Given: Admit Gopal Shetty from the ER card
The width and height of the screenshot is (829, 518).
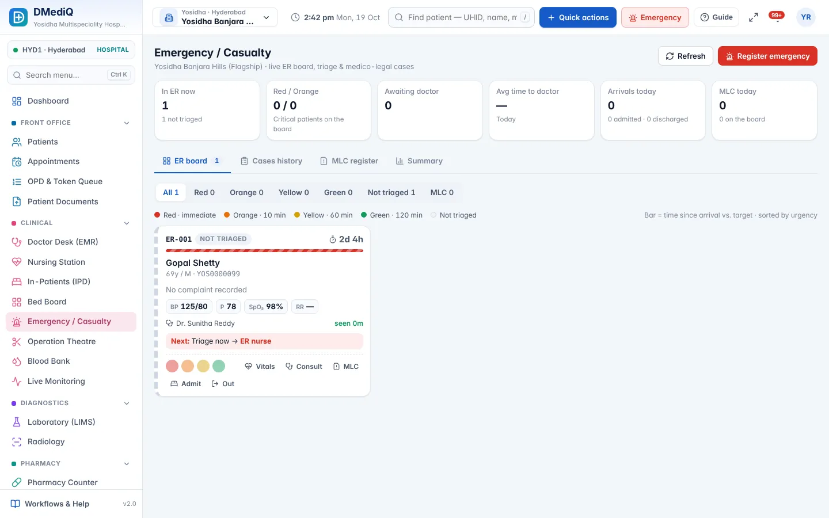Looking at the screenshot, I should 186,384.
